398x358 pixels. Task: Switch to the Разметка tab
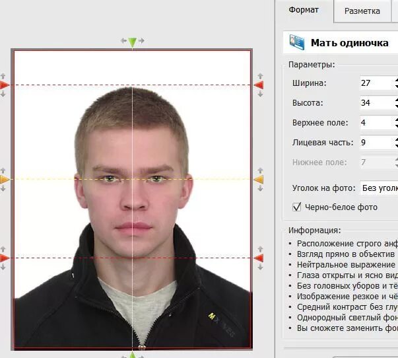[x=362, y=11]
